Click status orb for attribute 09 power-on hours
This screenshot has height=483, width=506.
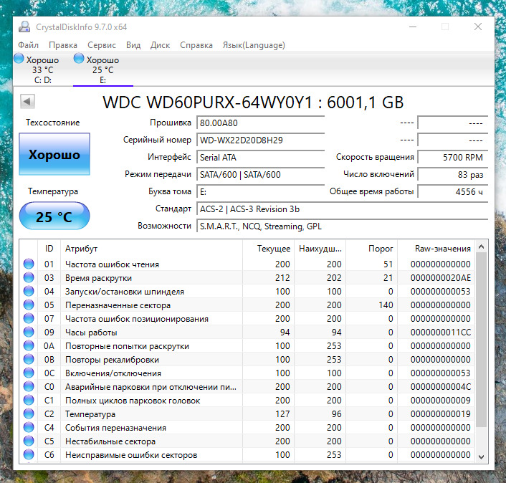[x=29, y=333]
